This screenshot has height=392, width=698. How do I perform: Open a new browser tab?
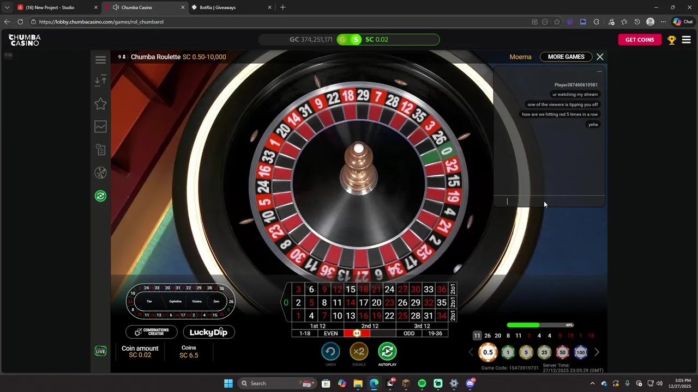282,8
